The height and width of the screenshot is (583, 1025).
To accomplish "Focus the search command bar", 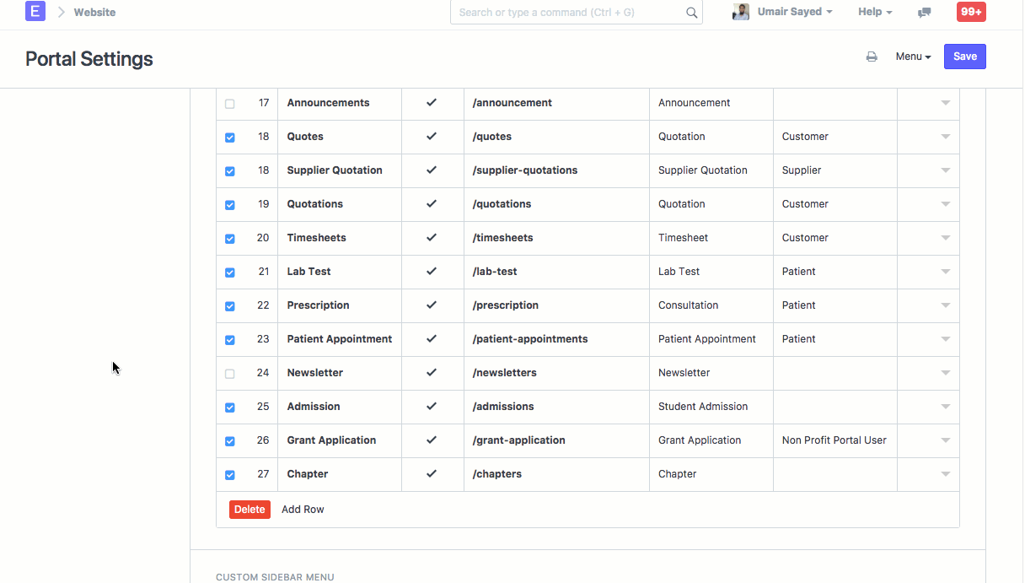I will pos(576,13).
